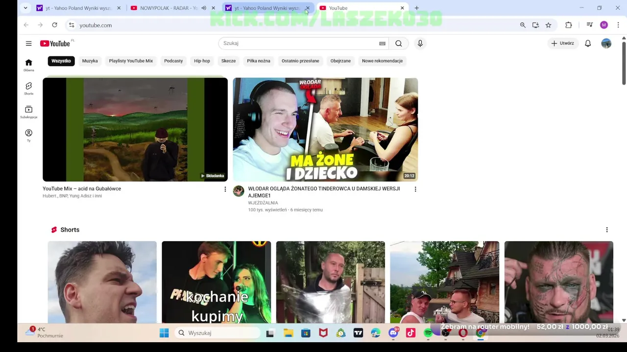The image size is (627, 352).
Task: Select the Nowe rekomendacje chip
Action: [382, 61]
